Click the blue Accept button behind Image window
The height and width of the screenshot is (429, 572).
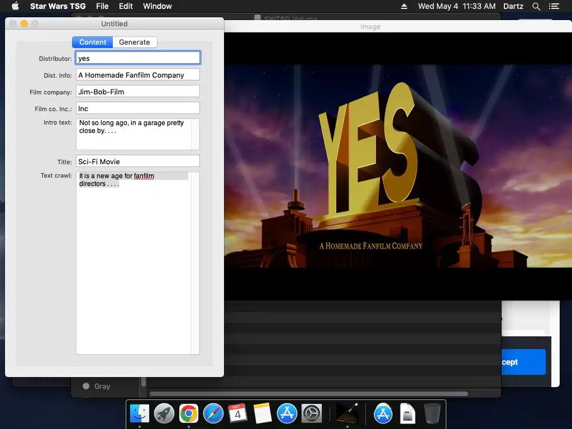523,362
